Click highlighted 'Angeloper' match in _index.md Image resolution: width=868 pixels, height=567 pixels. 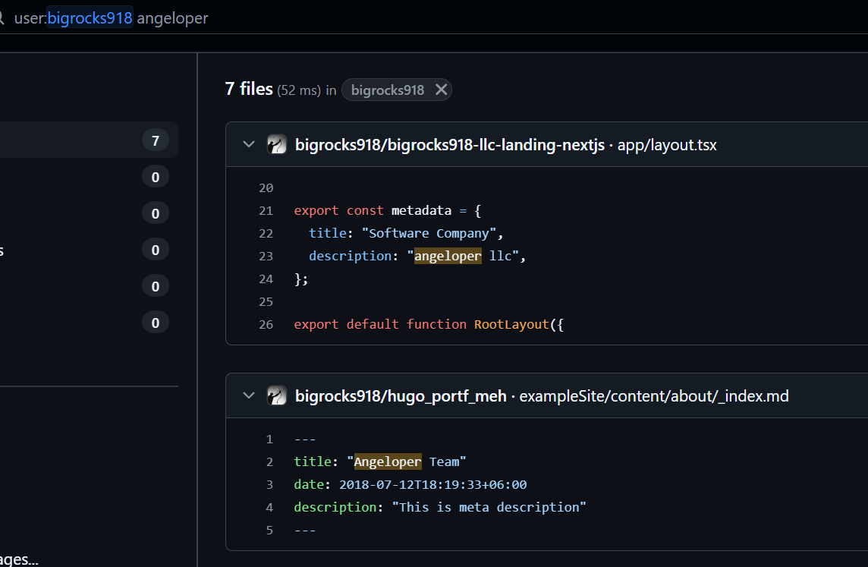[388, 461]
